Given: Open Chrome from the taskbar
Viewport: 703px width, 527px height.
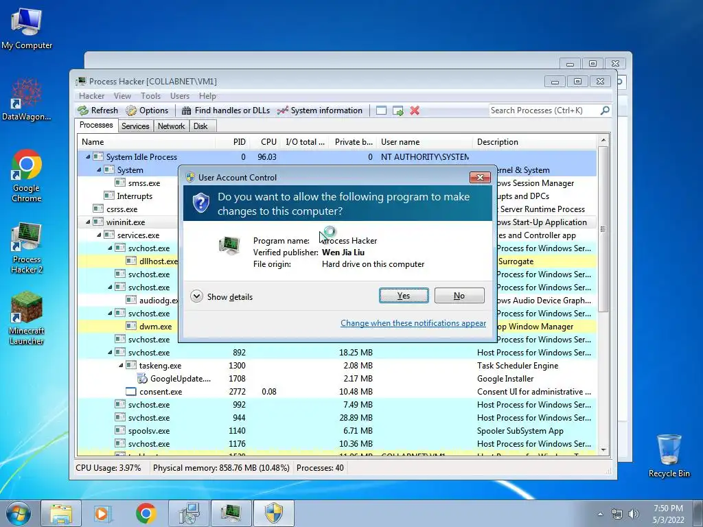Looking at the screenshot, I should (x=146, y=513).
